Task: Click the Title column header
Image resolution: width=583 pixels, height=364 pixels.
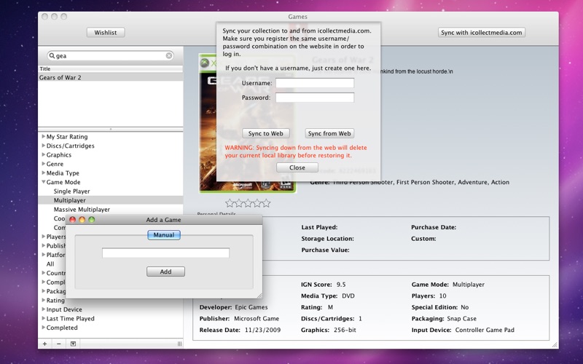Action: coord(111,68)
